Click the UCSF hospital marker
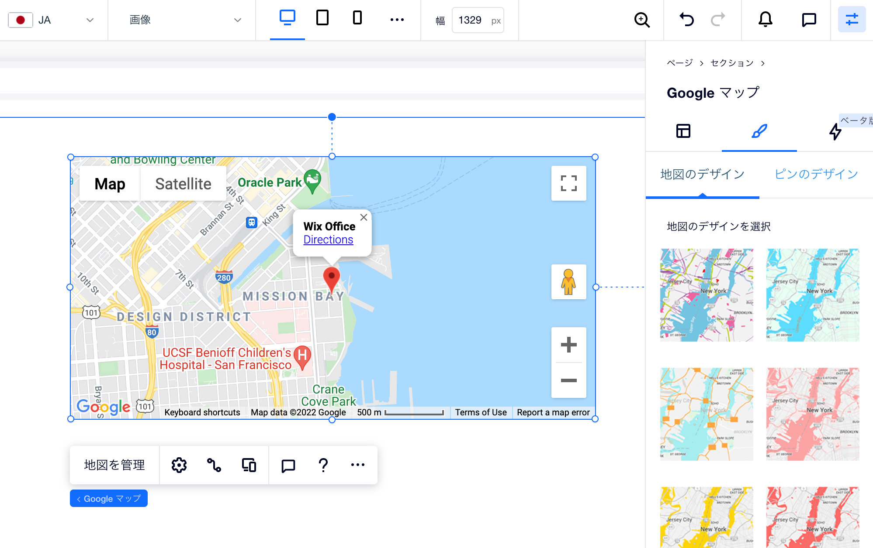 click(x=302, y=357)
